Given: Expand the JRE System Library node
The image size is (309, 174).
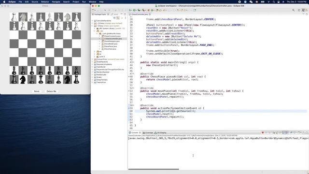Looking at the screenshot, I should 95,29.
